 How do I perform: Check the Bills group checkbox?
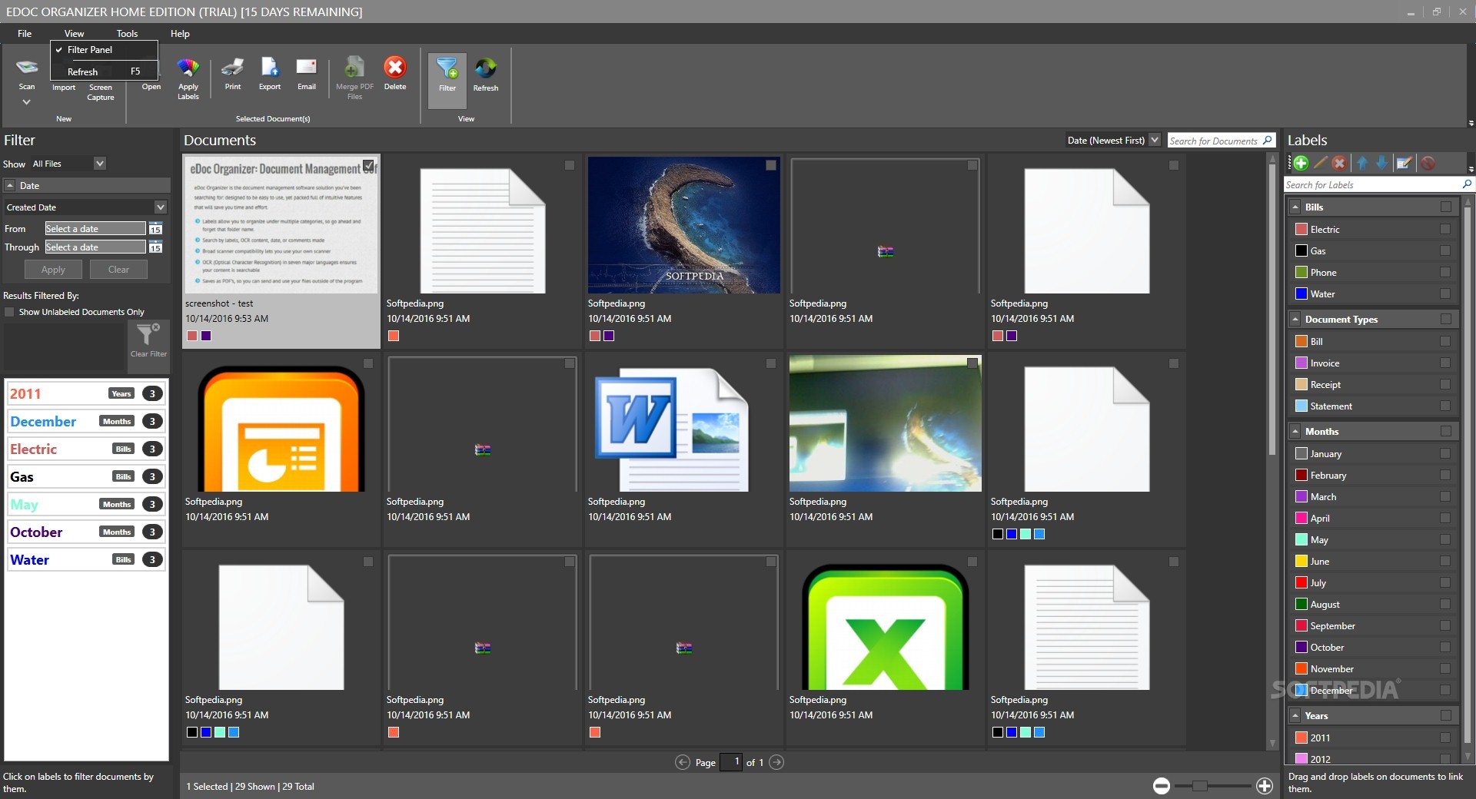(x=1446, y=207)
